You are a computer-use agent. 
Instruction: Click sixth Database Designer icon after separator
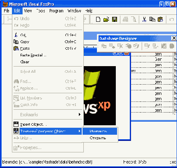(x=147, y=46)
